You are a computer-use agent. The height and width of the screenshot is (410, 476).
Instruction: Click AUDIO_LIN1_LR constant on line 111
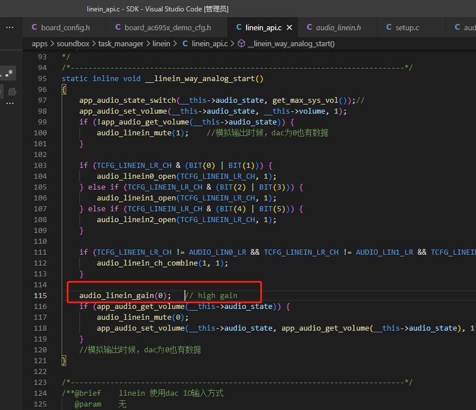pos(384,252)
